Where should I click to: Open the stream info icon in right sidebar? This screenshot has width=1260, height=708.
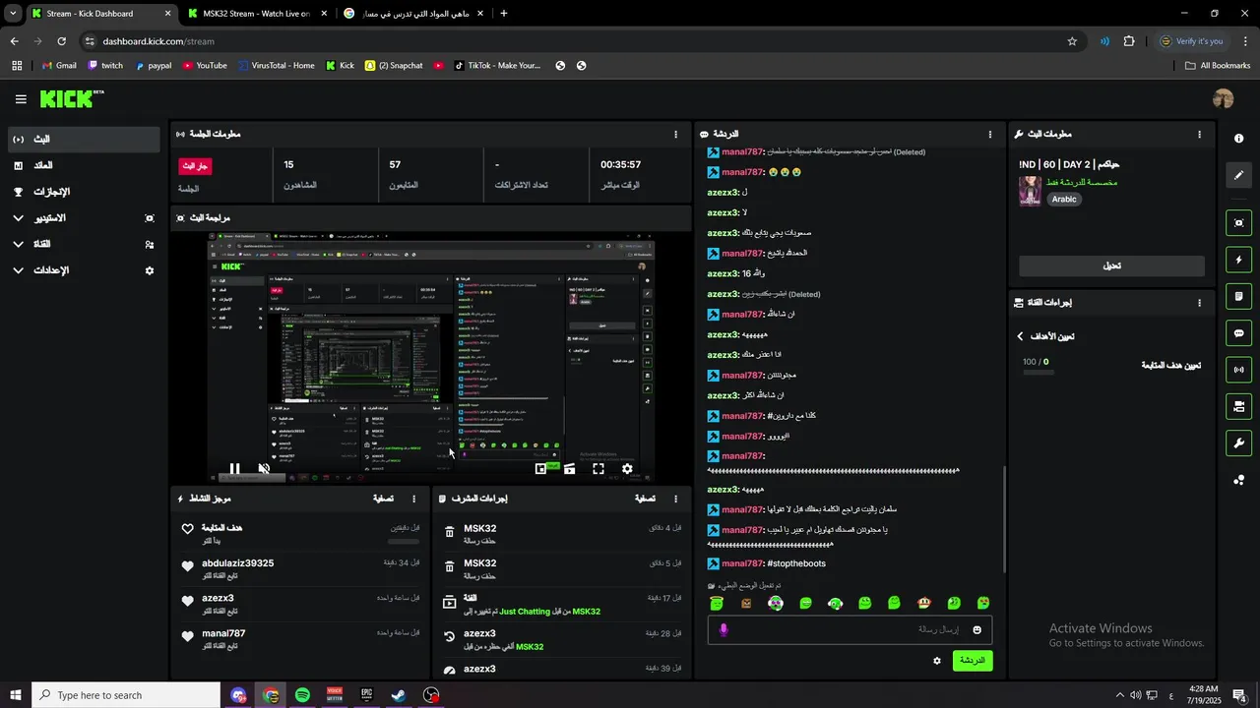pyautogui.click(x=1238, y=139)
